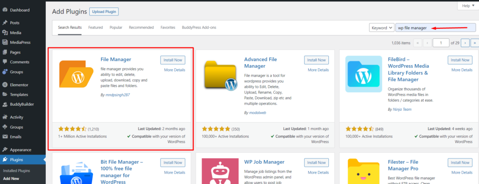This screenshot has height=184, width=479.
Task: Open the Keyword search type dropdown
Action: pyautogui.click(x=382, y=27)
